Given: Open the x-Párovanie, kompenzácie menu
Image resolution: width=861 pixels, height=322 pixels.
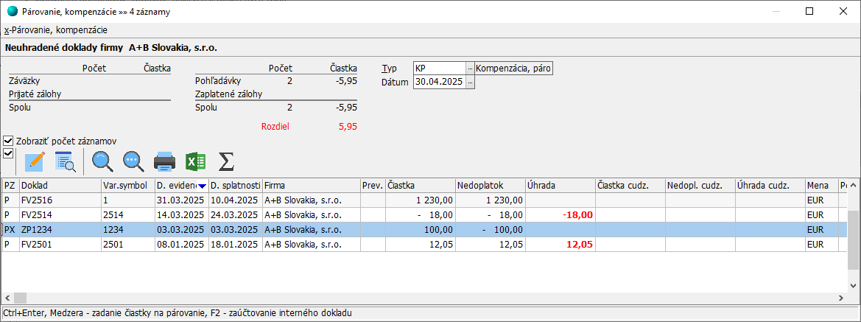Looking at the screenshot, I should pos(55,30).
